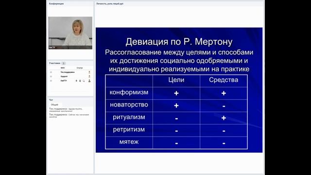Click the Средства column header in table
This screenshot has width=311, height=175.
click(x=224, y=80)
